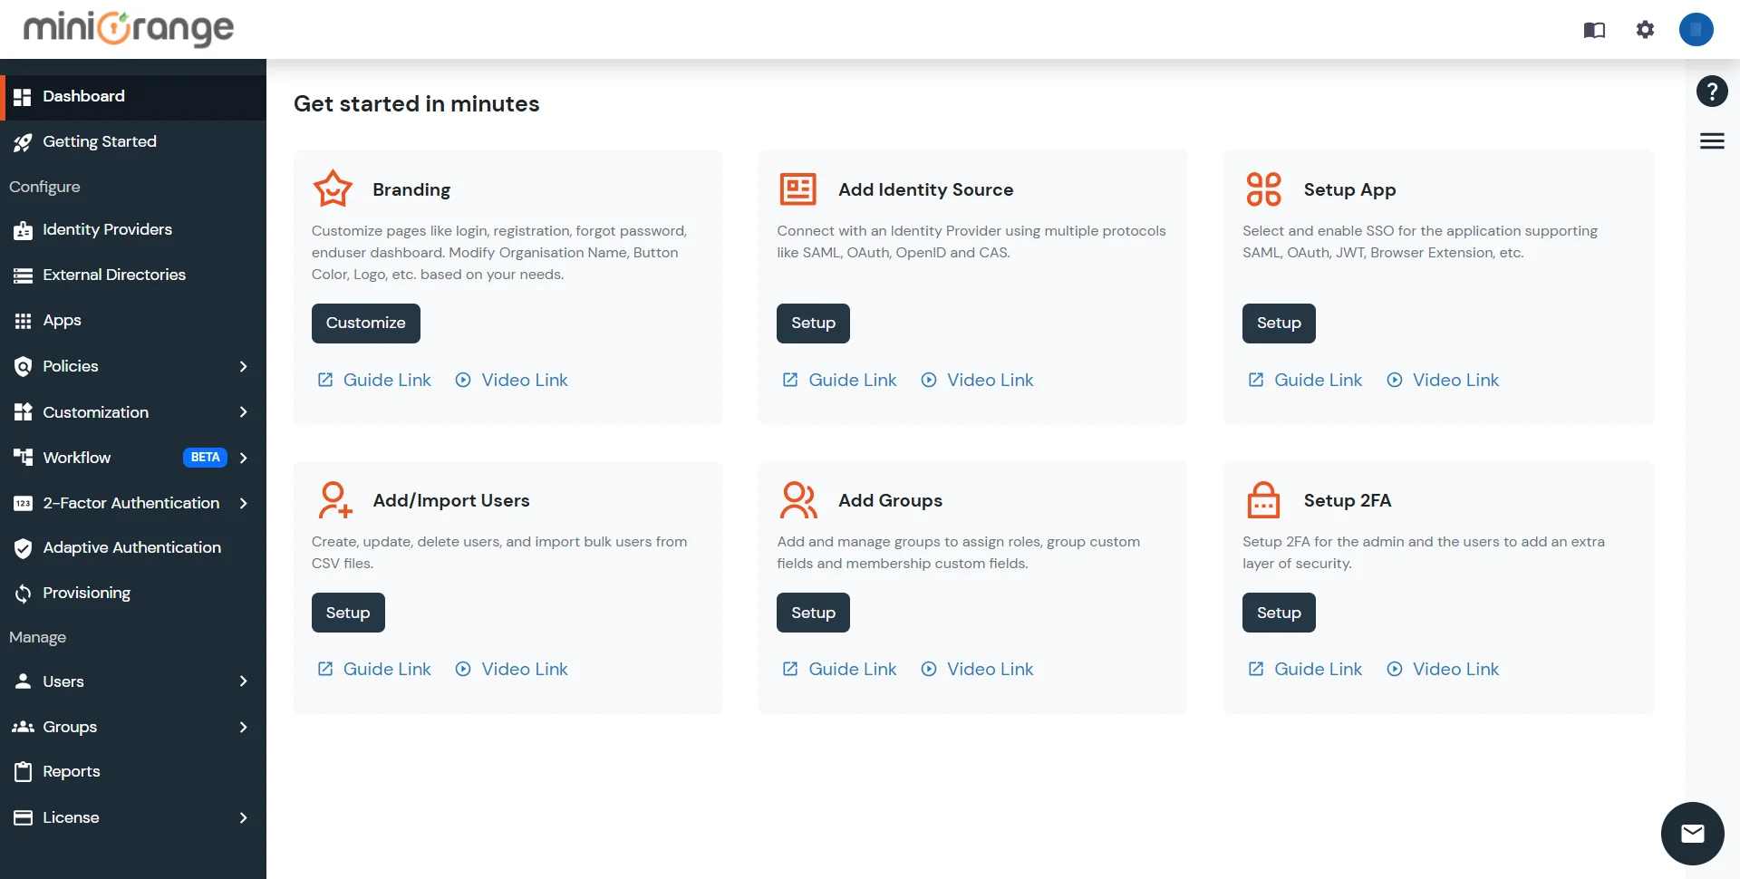Click the Provisioning sync icon
The image size is (1740, 879).
pyautogui.click(x=23, y=593)
